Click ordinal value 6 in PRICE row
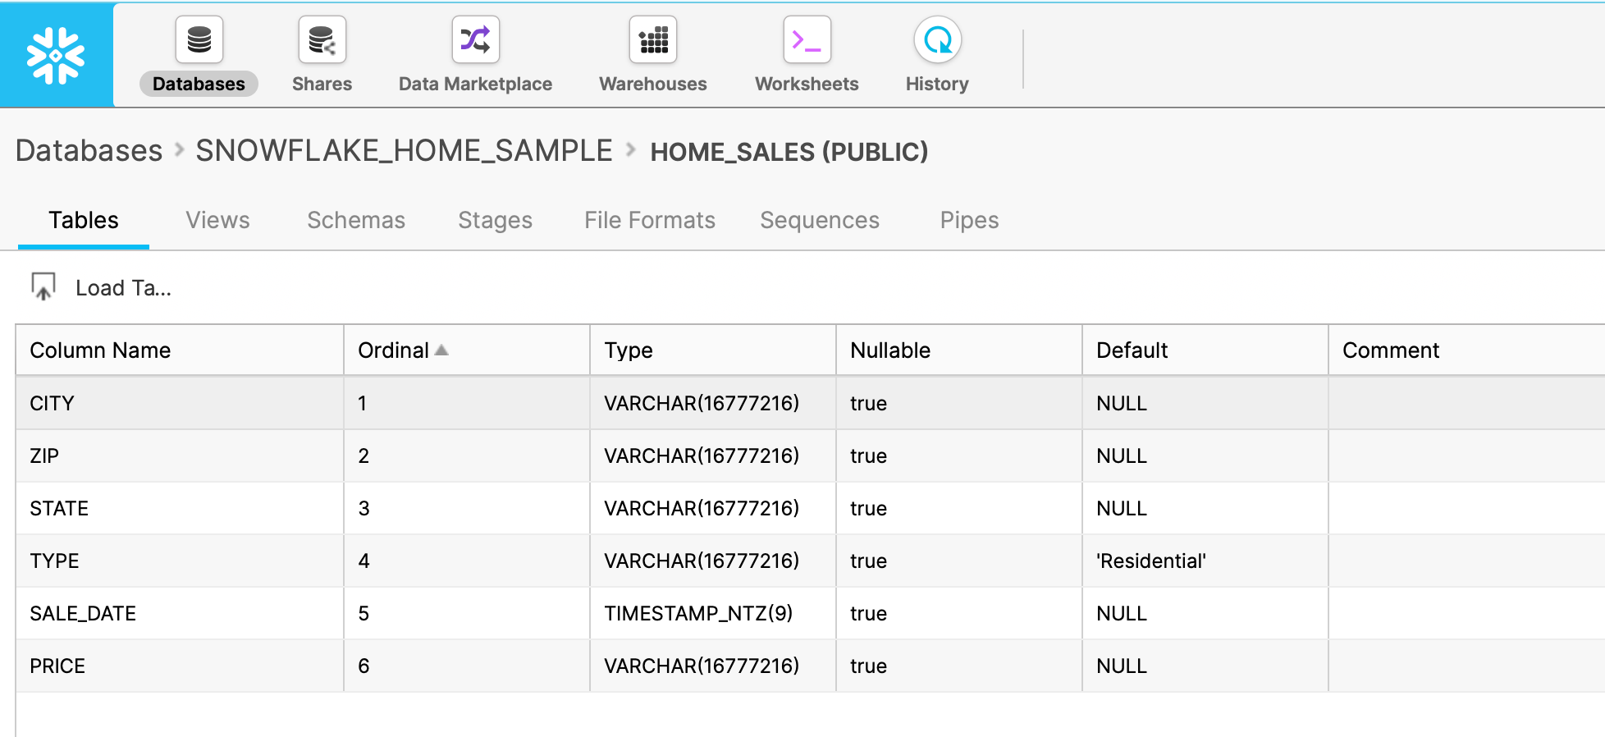The width and height of the screenshot is (1605, 737). click(x=364, y=666)
